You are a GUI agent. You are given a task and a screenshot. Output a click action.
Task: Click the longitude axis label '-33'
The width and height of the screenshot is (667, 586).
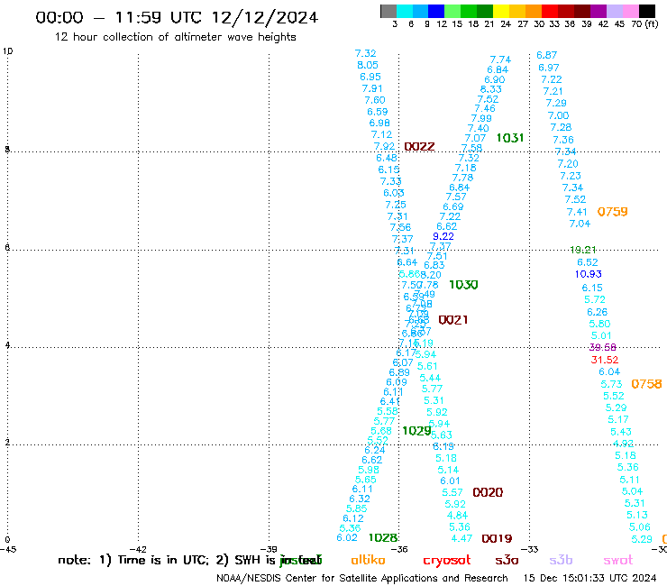530,550
